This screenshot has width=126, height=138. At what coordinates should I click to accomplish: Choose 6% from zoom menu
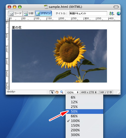pyautogui.click(x=84, y=97)
